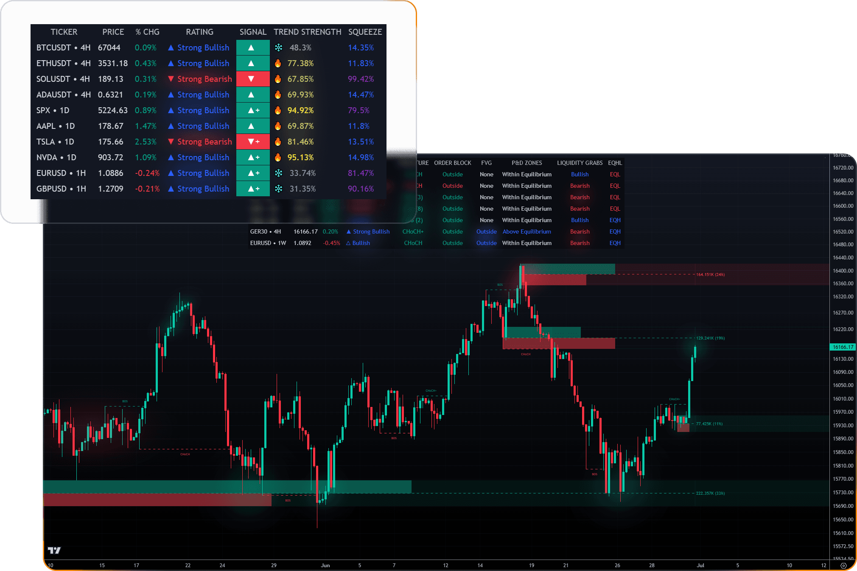This screenshot has height=571, width=857.
Task: Click the ORDER BLOCK column header
Action: click(452, 163)
